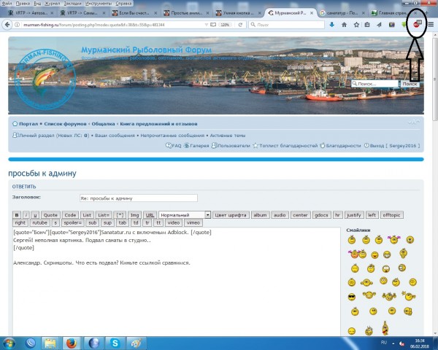Screen dimensions: 438x350
Task: Open the Firefox hamburger menu
Action: click(x=431, y=24)
